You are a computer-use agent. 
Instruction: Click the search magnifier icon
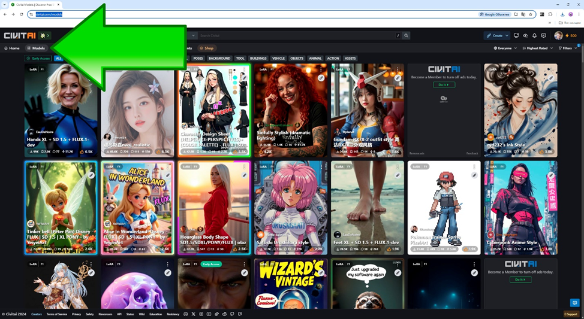tap(406, 36)
